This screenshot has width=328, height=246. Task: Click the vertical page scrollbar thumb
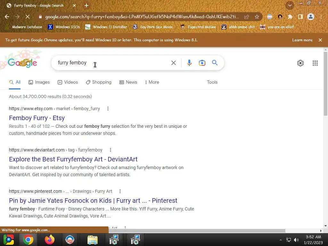pyautogui.click(x=325, y=84)
